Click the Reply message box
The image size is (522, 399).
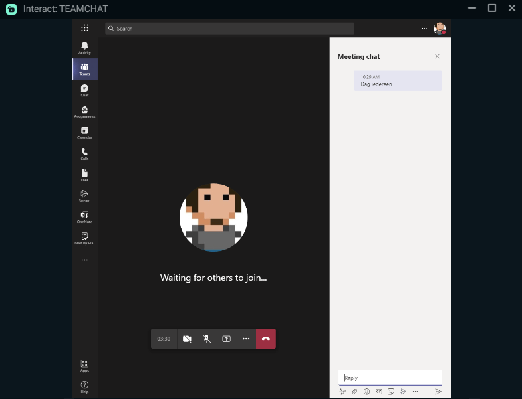pyautogui.click(x=390, y=378)
